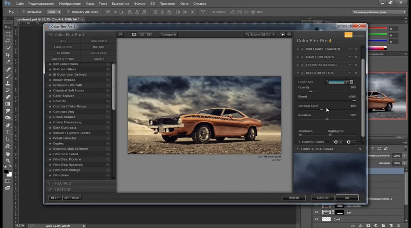Open the Основная рабочая среда workspace dropdown
Image resolution: width=411 pixels, height=228 pixels.
379,12
